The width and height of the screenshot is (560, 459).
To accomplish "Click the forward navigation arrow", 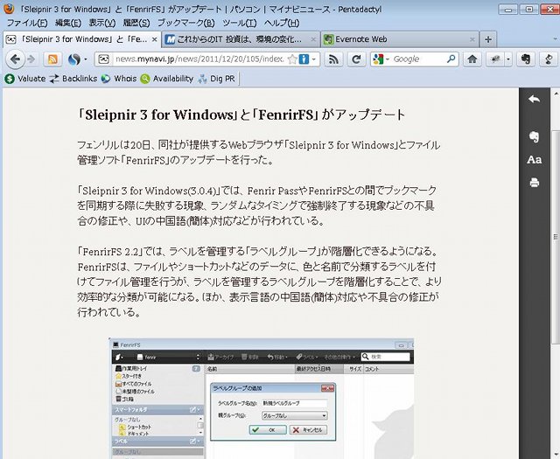I will (31, 59).
